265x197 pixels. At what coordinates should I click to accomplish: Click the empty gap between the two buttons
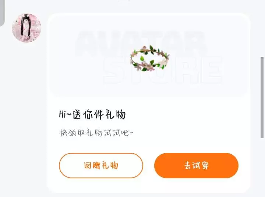(149, 165)
